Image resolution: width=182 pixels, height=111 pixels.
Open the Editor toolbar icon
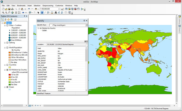(x=62, y=9)
